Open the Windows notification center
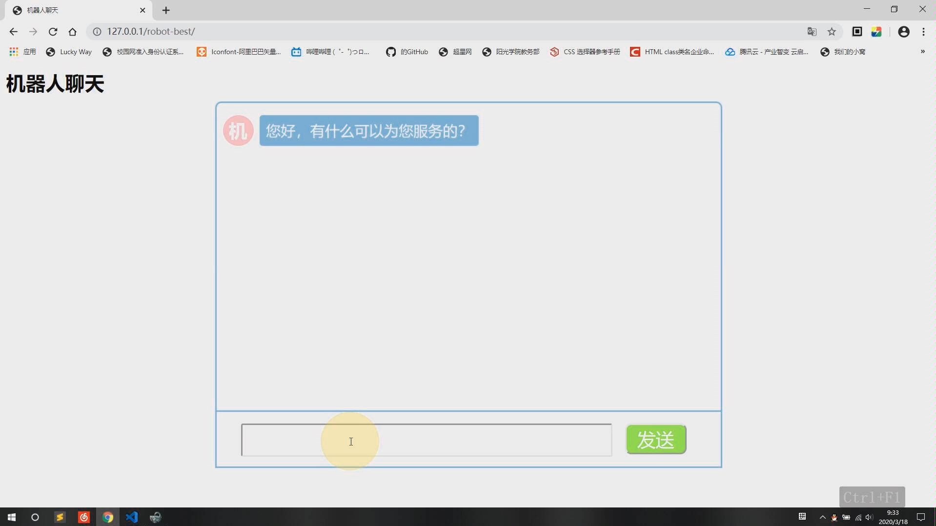 (921, 517)
